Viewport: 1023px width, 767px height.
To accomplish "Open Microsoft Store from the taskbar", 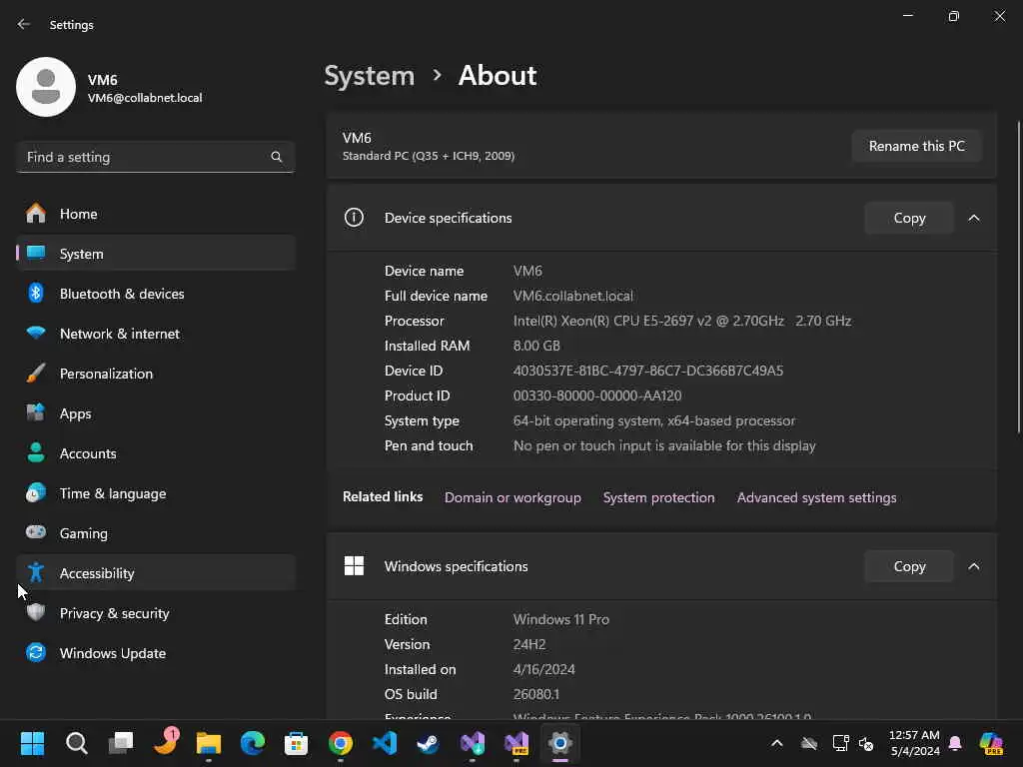I will click(296, 743).
